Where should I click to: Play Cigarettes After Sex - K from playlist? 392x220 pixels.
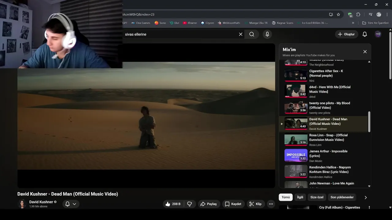pos(323,76)
